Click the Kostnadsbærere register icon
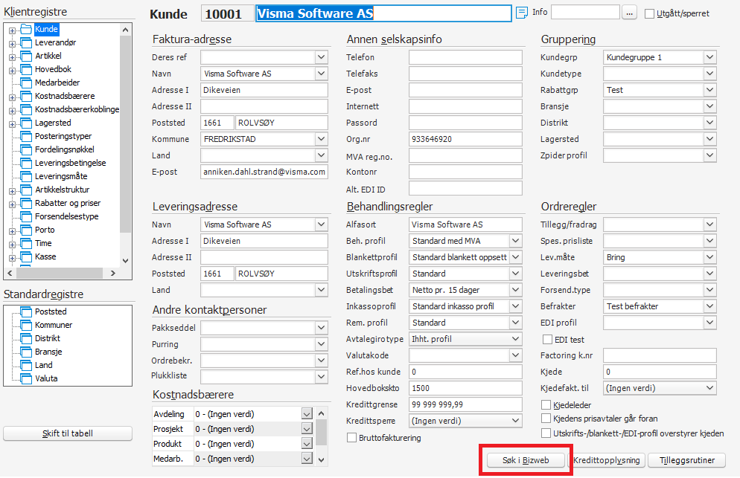 [x=26, y=97]
